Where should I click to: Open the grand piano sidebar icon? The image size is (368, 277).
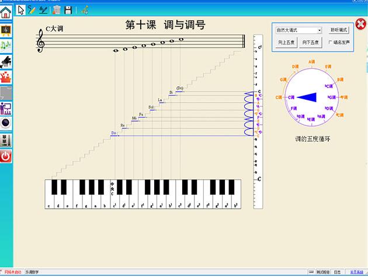[x=6, y=61]
